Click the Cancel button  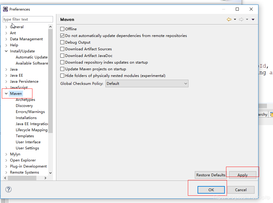tap(241, 190)
